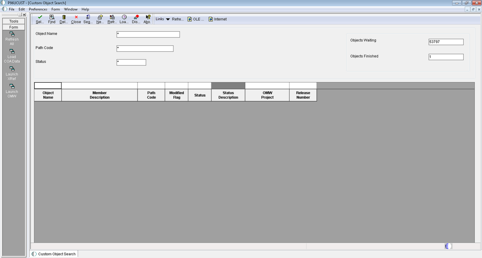Click the Find toolbar icon

[x=52, y=17]
